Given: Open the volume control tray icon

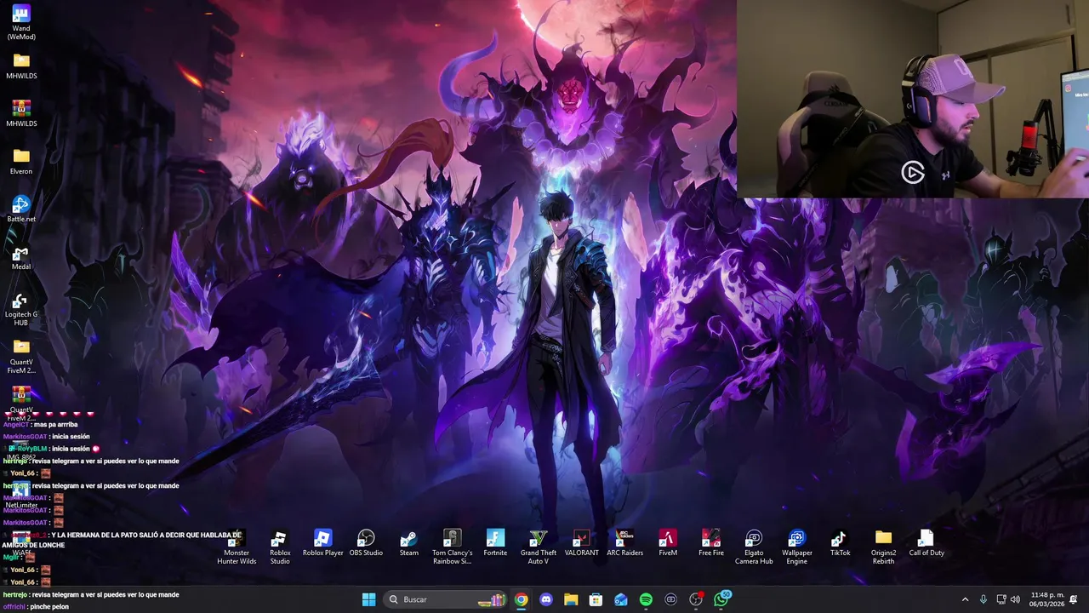Looking at the screenshot, I should [x=1015, y=599].
